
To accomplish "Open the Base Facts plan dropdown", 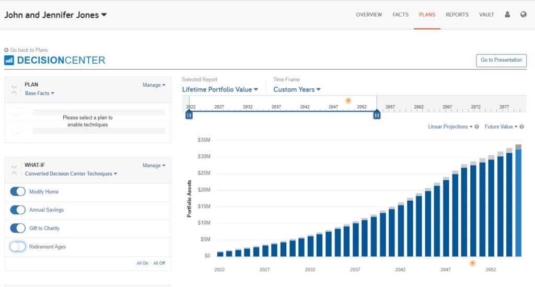I will 40,94.
